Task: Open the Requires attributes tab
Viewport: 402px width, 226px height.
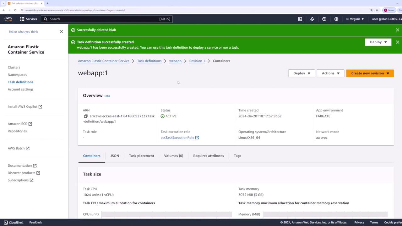Action: pos(209,156)
